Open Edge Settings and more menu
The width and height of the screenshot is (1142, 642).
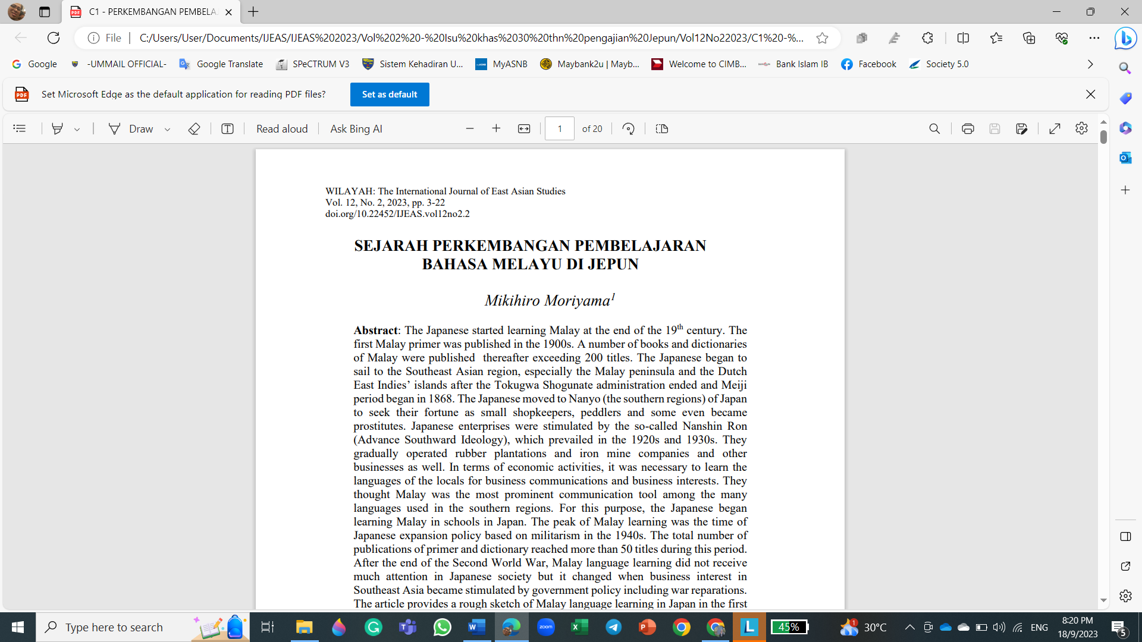coord(1094,38)
